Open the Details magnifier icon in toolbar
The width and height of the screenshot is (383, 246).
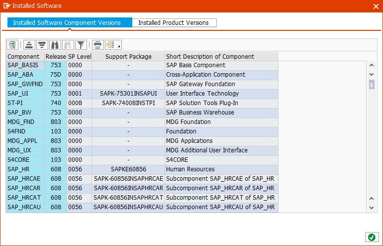(x=12, y=45)
